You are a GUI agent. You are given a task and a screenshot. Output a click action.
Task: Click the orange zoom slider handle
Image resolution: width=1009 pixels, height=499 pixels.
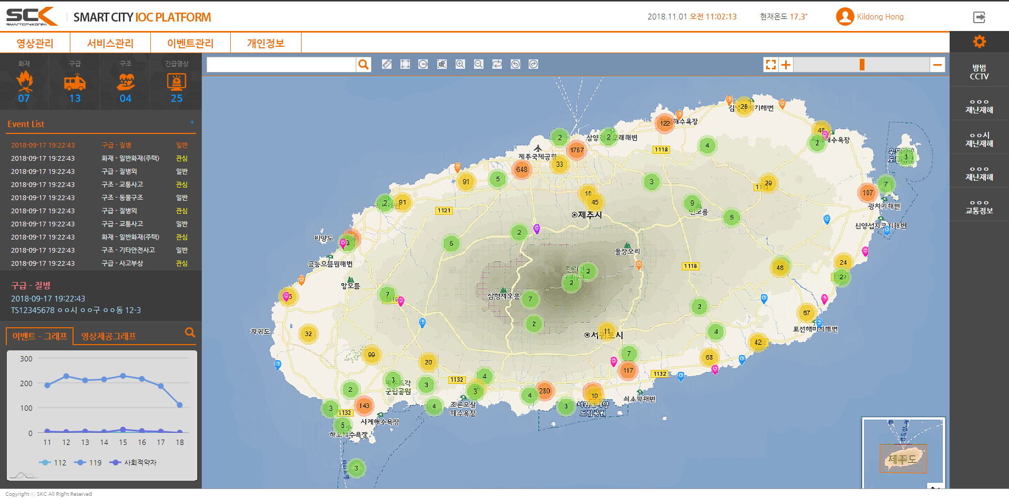point(862,65)
